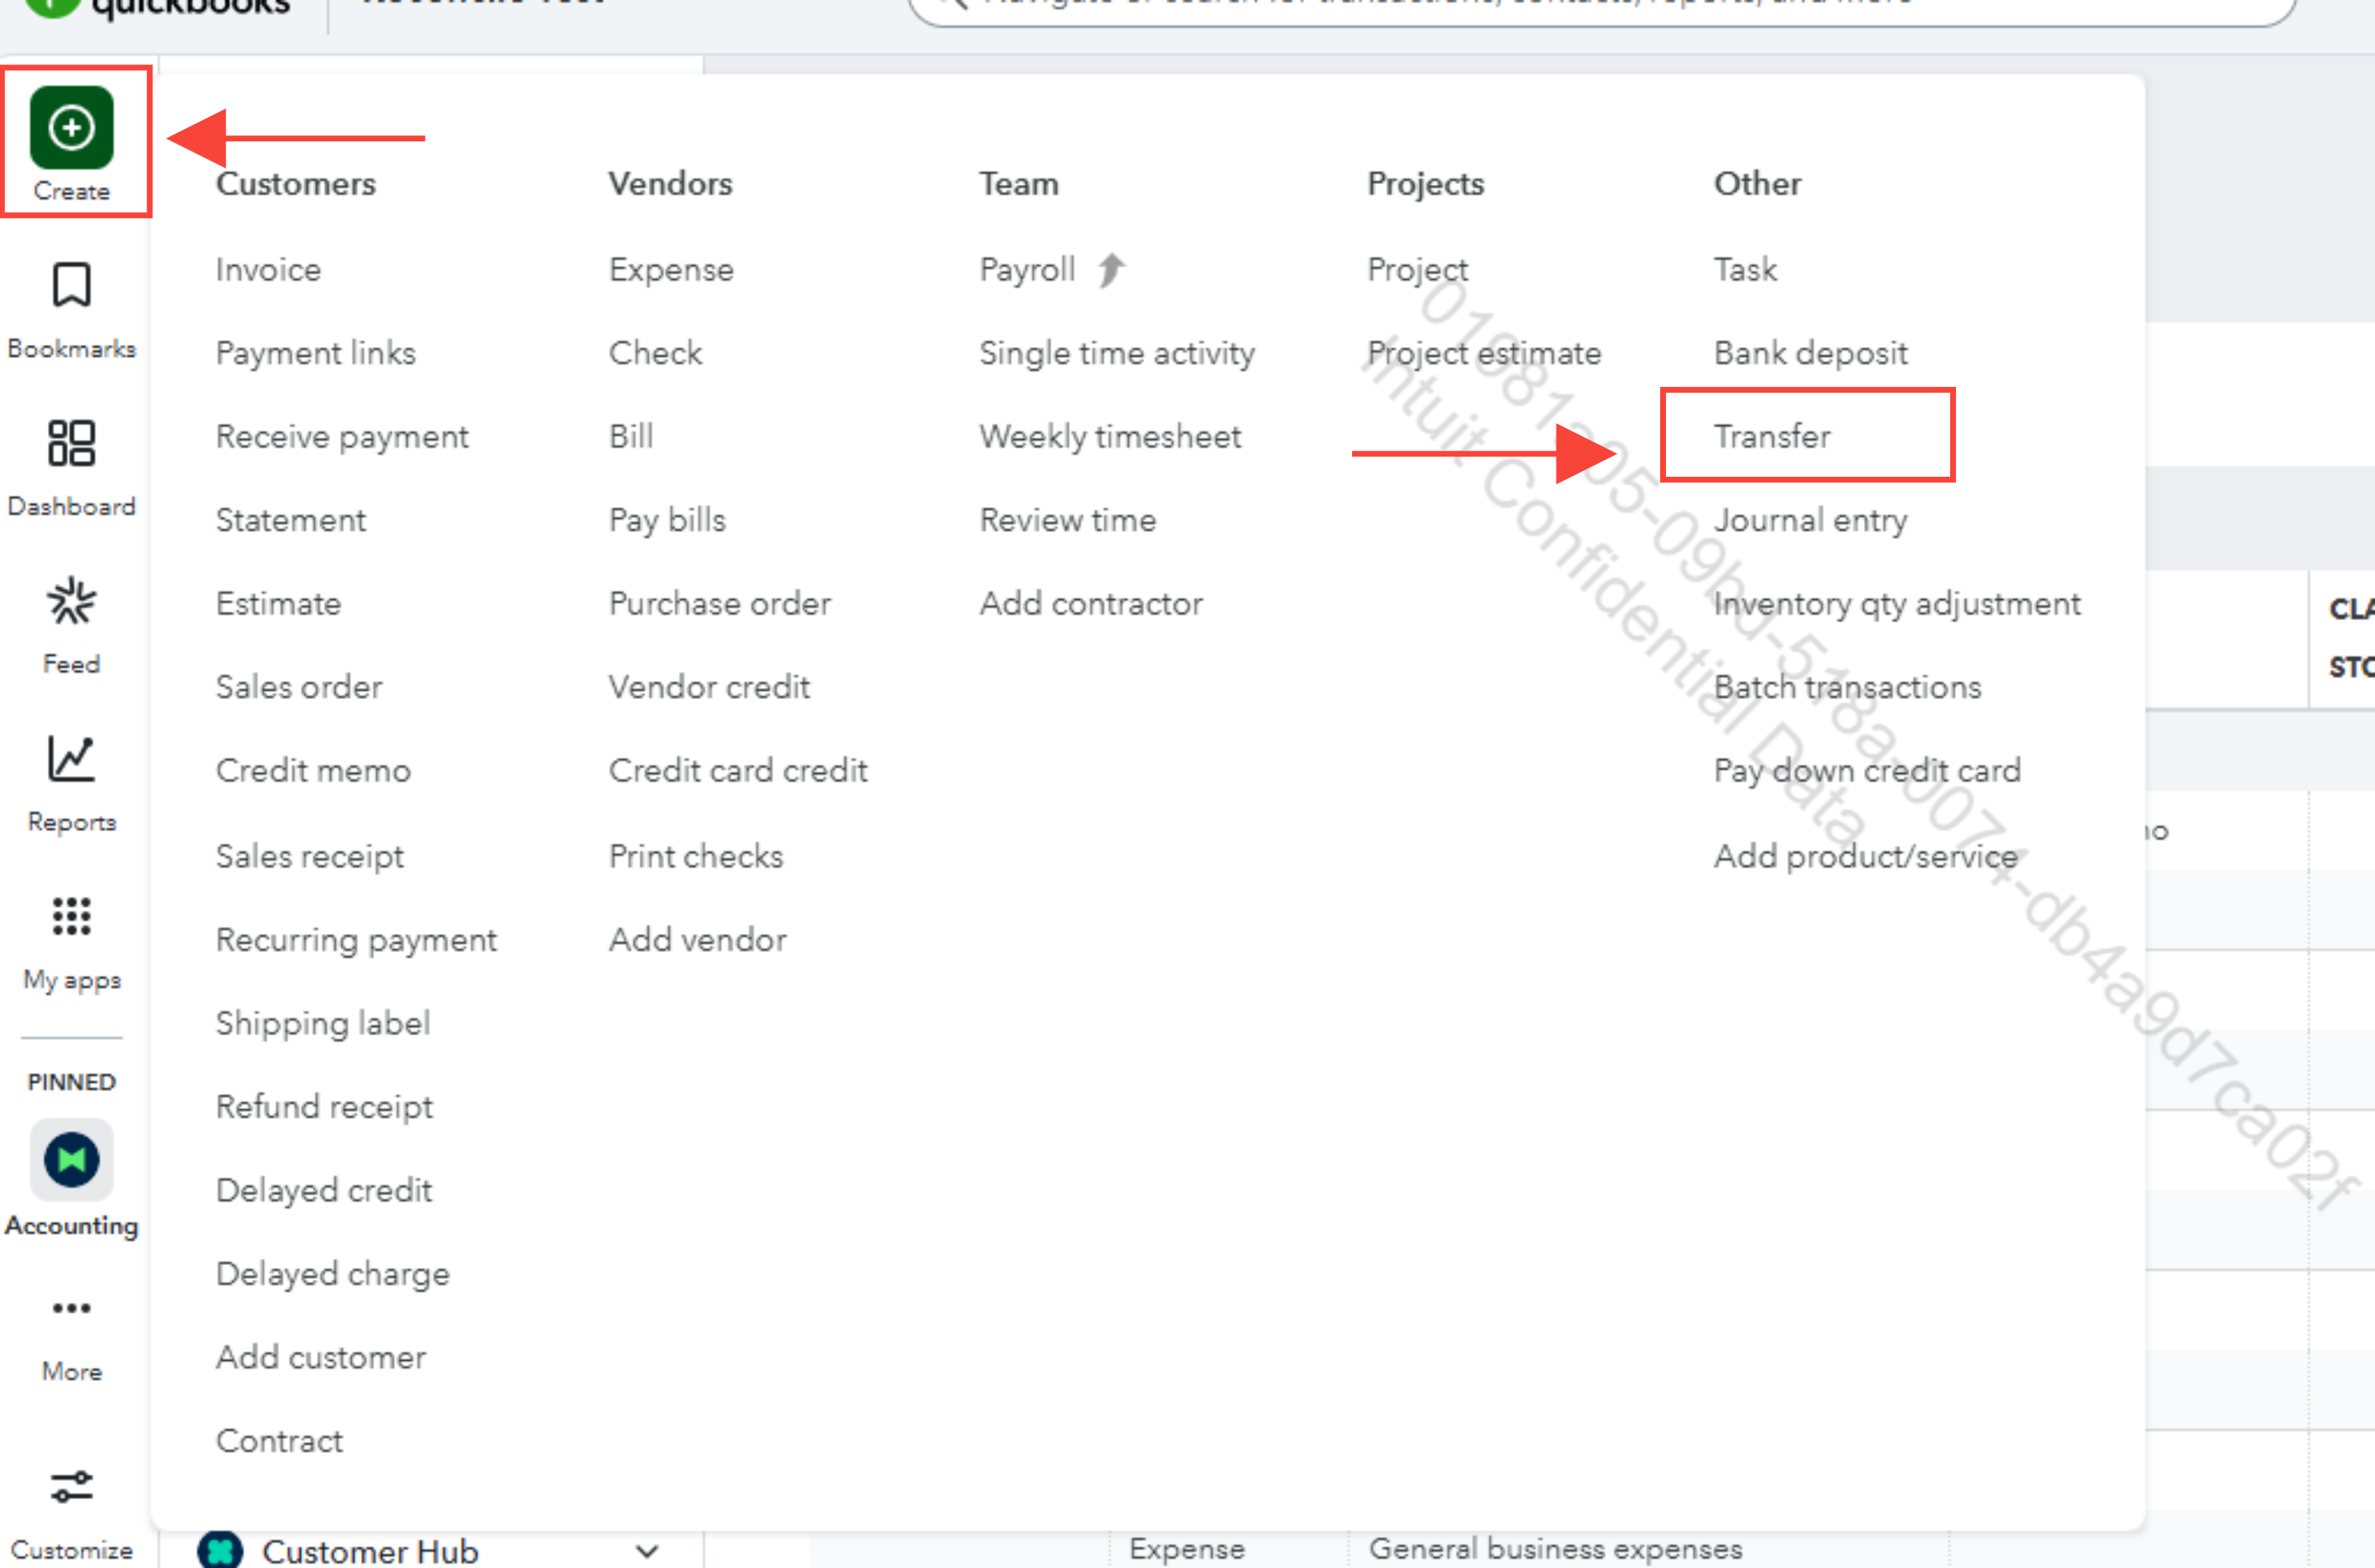Select Weekly timesheet under Team
2375x1568 pixels.
[1109, 436]
